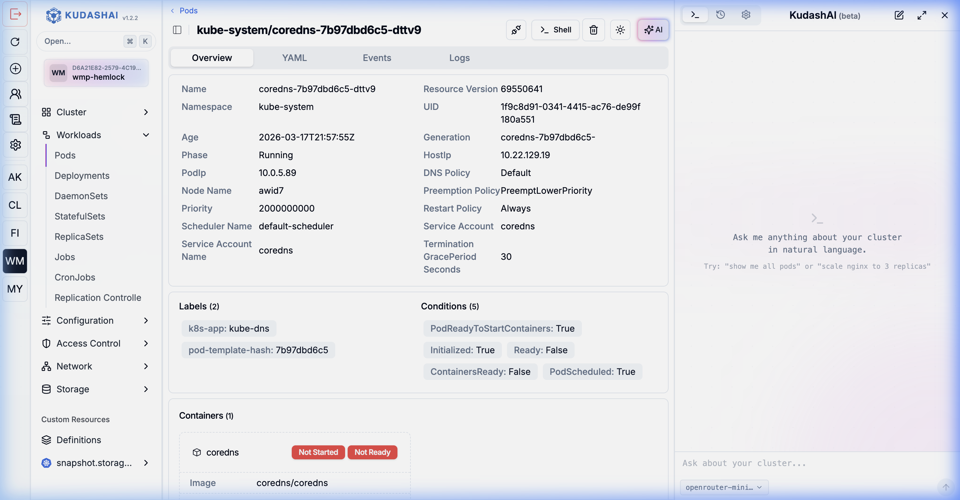Screen dimensions: 960x500
Task: Switch to the Overview tab
Action: pos(212,58)
